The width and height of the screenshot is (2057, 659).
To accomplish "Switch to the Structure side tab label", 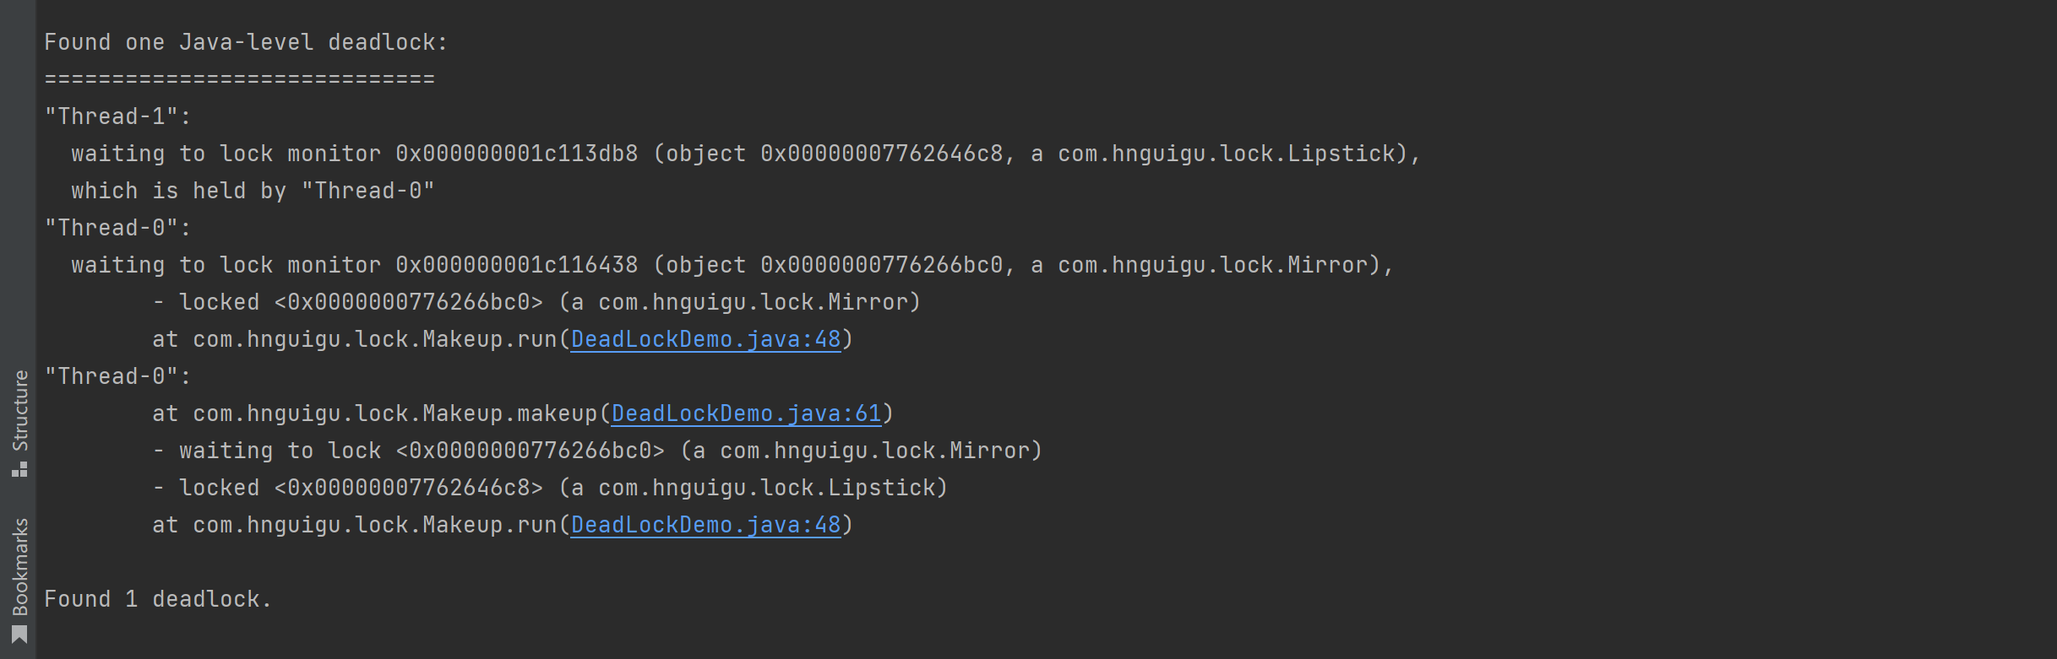I will (20, 411).
